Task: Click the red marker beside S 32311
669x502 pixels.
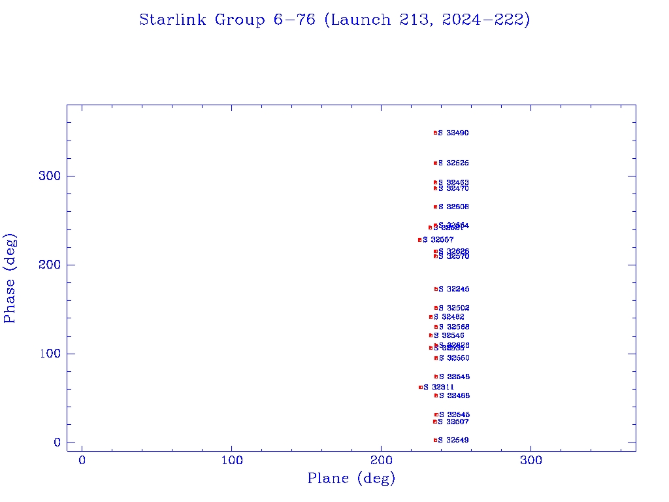Action: pos(421,387)
